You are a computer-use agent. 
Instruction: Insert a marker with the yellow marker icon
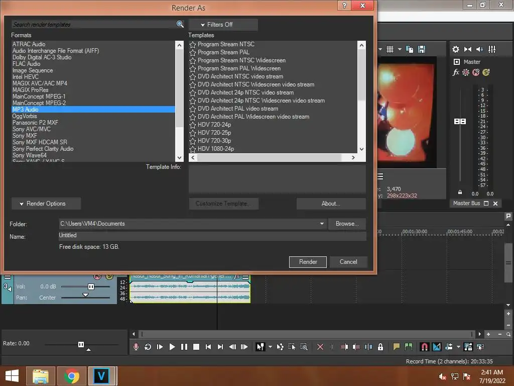point(397,347)
